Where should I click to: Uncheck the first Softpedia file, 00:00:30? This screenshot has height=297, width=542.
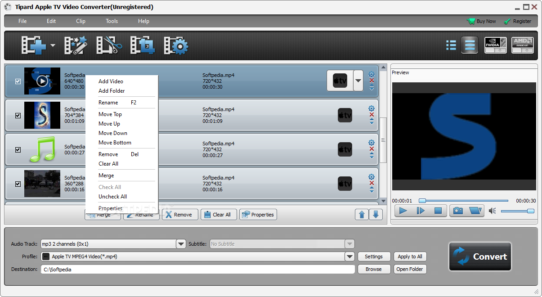click(18, 81)
